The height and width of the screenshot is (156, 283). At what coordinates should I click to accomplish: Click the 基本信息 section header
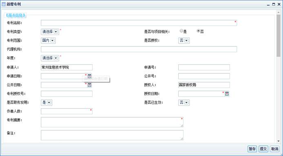pos(15,15)
